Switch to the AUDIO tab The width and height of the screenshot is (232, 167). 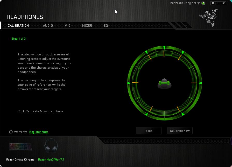(48, 26)
